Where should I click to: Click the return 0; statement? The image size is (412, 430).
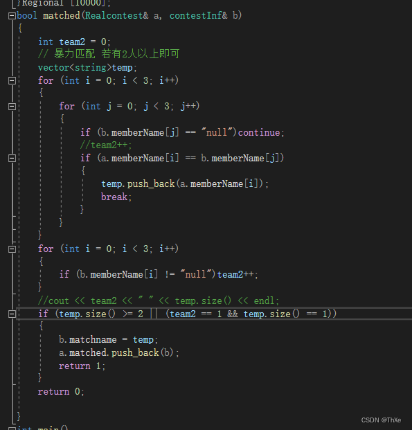pos(61,392)
